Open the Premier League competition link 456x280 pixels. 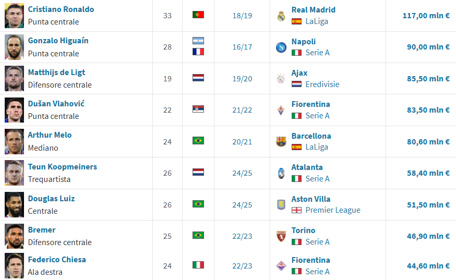333,210
